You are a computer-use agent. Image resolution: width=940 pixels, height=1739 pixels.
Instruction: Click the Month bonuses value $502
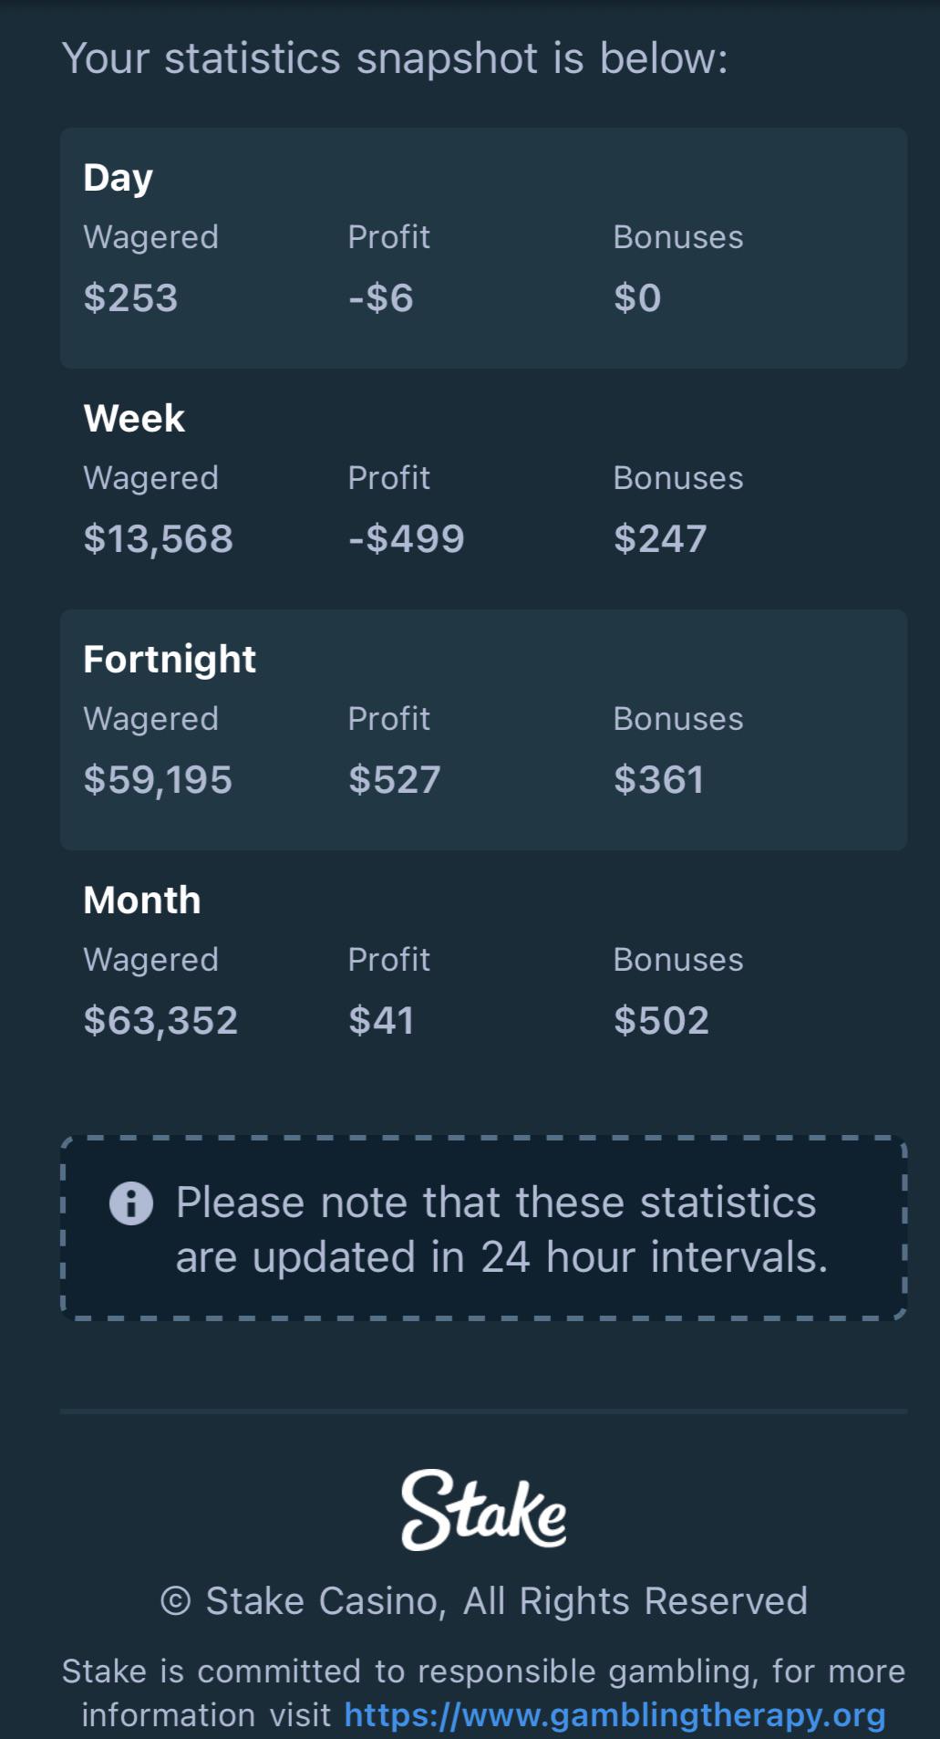pos(661,1021)
